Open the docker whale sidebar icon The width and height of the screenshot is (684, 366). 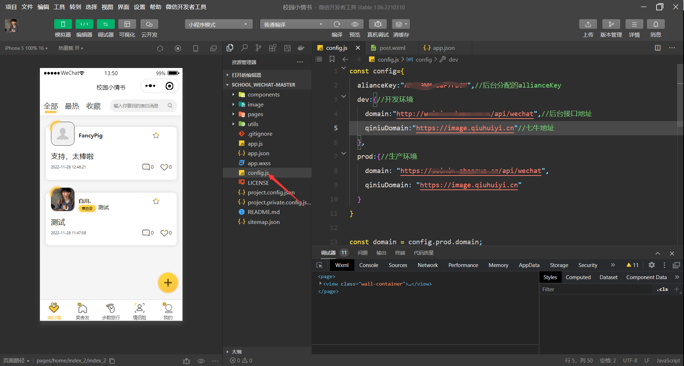click(301, 48)
